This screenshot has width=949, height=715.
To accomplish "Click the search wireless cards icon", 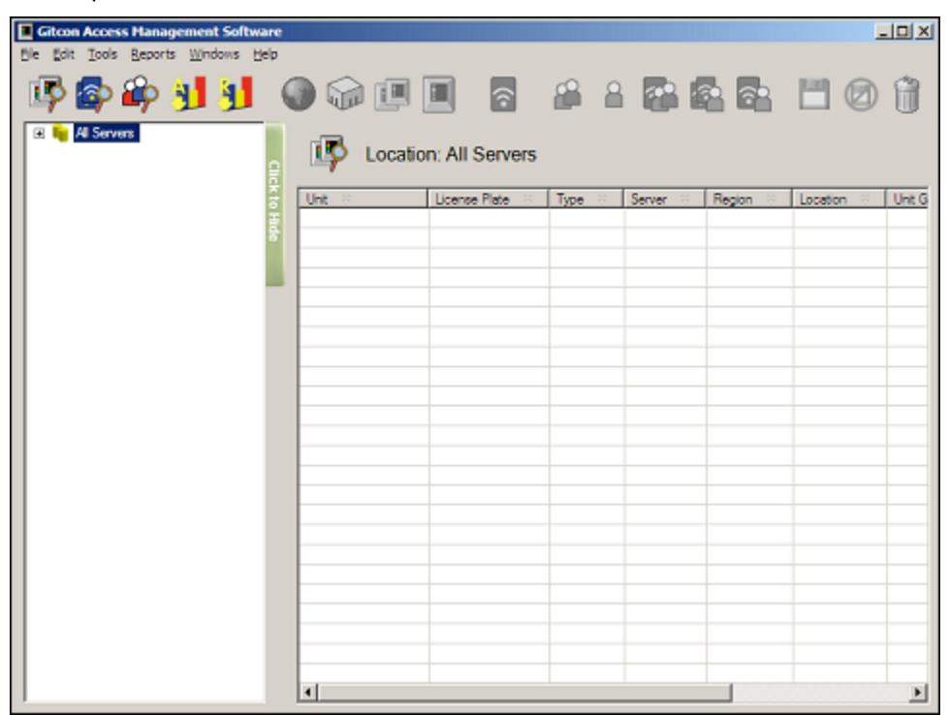I will coord(94,94).
